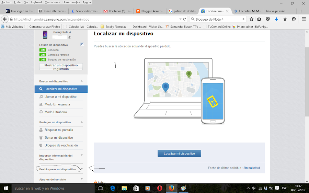Click the ESP language indicator

(284, 188)
